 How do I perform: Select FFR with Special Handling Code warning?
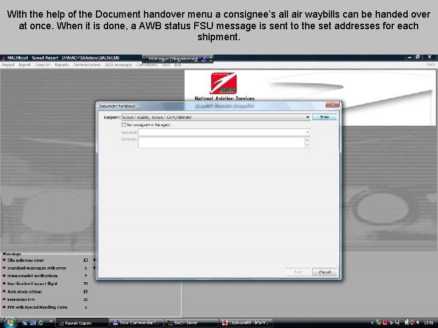tap(38, 307)
